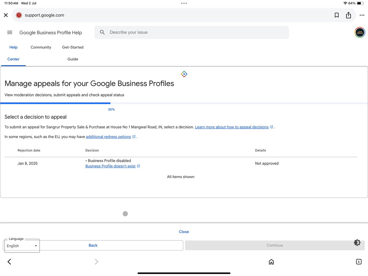Screen dimensions: 368x276
Task: Switch to Get-Started Guide tab
Action: [73, 53]
